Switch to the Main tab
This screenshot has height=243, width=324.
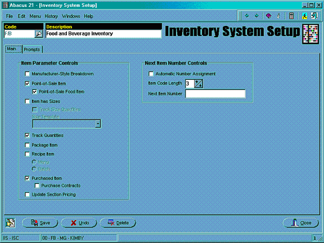(13, 49)
